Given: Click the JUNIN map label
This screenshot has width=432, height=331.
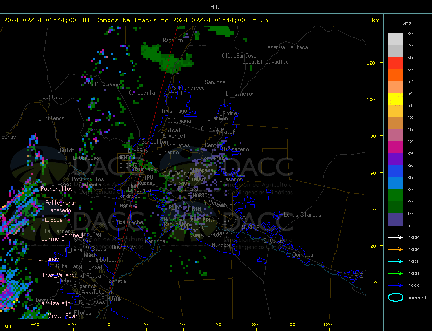Looking at the screenshot, I should 193,209.
